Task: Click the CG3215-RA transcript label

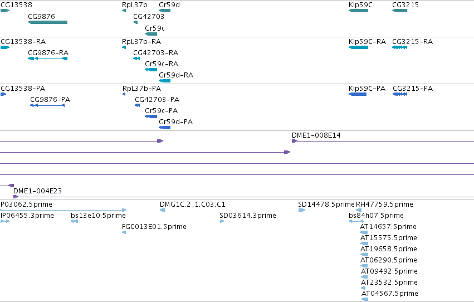Action: point(412,42)
